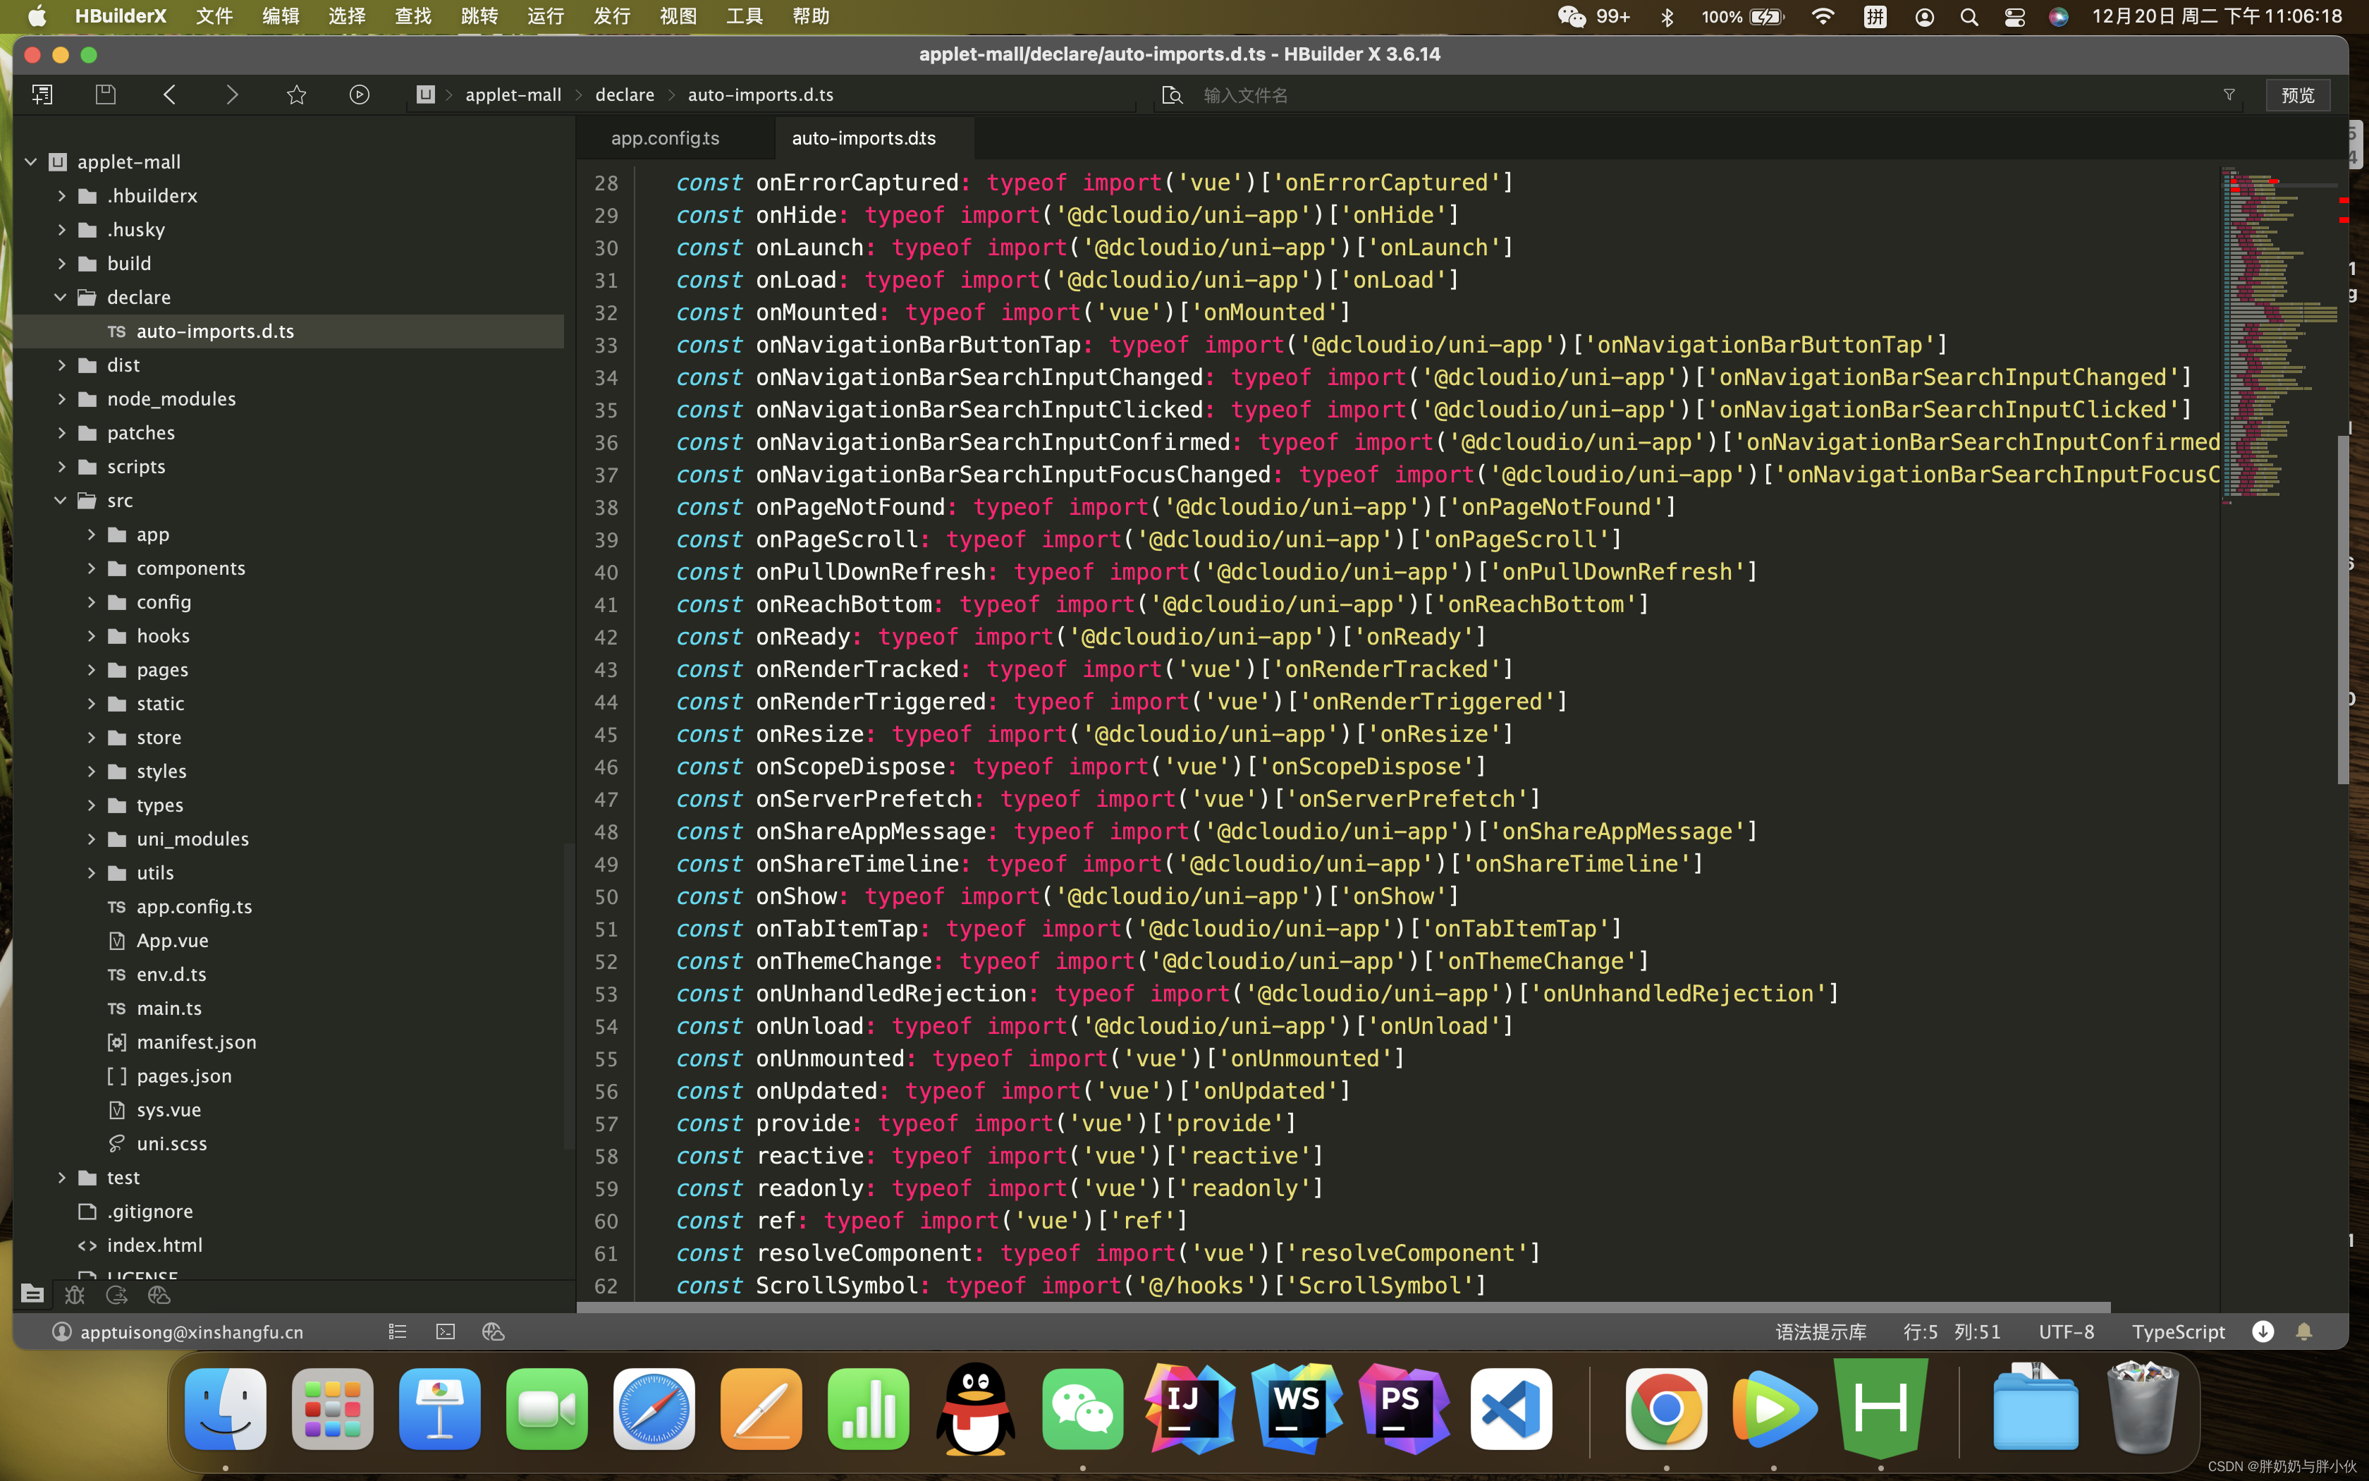
Task: Click the notification bell icon
Action: click(x=2303, y=1331)
